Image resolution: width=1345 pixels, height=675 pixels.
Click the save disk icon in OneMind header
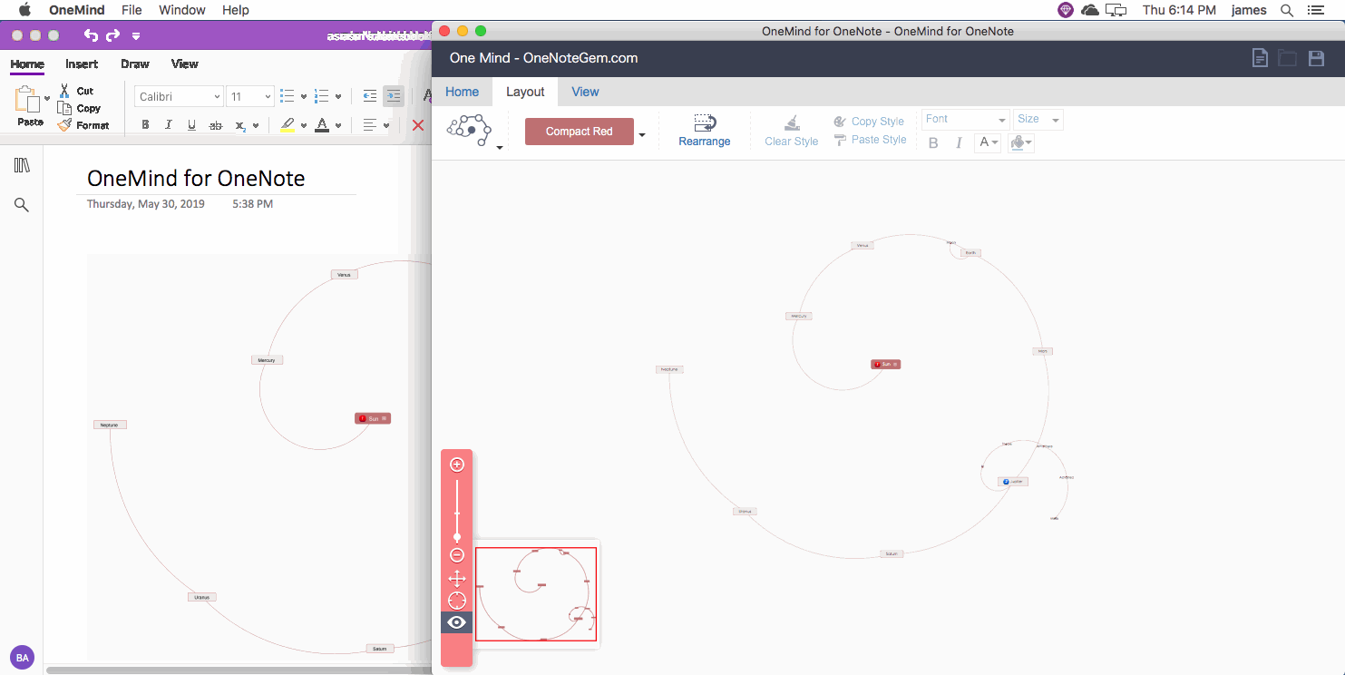coord(1316,58)
